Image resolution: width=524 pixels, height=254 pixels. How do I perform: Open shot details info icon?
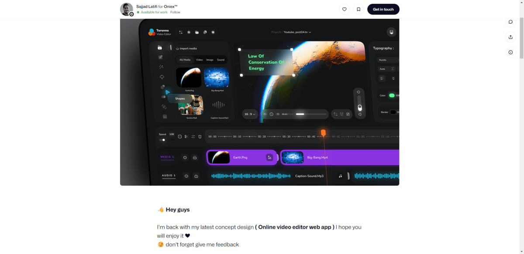(510, 52)
